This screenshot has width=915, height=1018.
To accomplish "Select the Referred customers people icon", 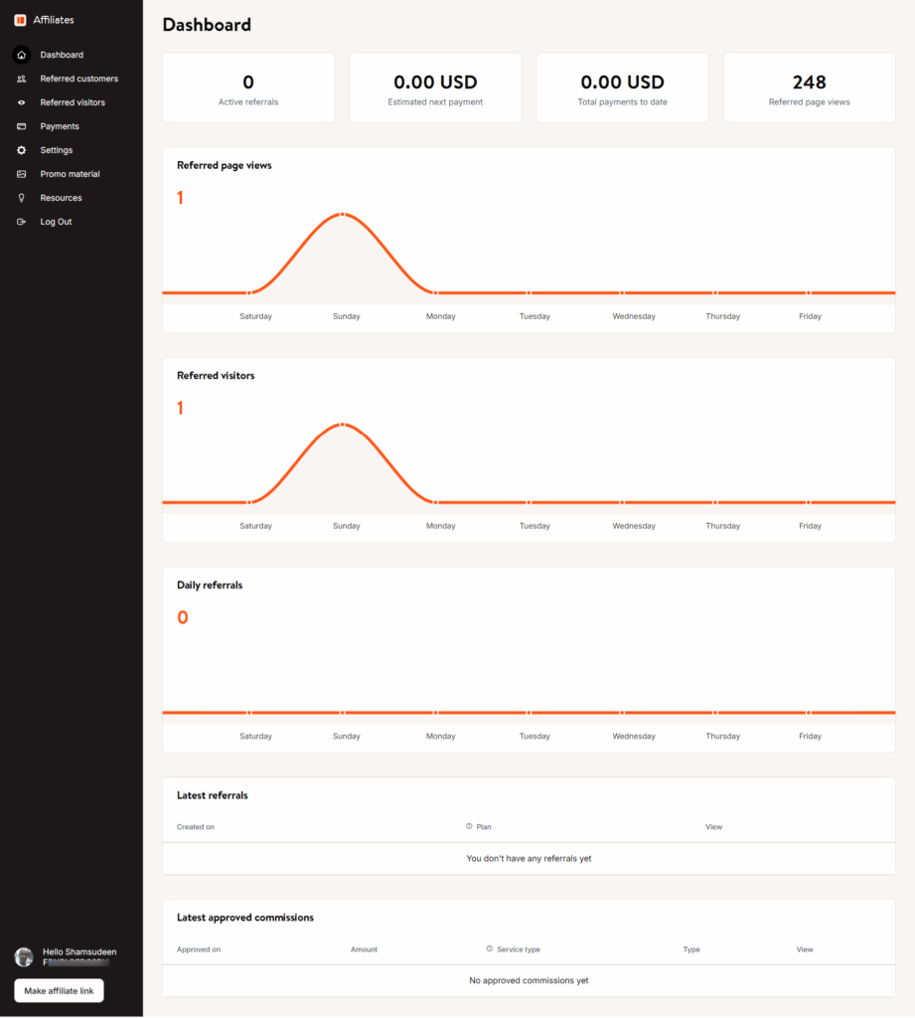I will coord(21,79).
